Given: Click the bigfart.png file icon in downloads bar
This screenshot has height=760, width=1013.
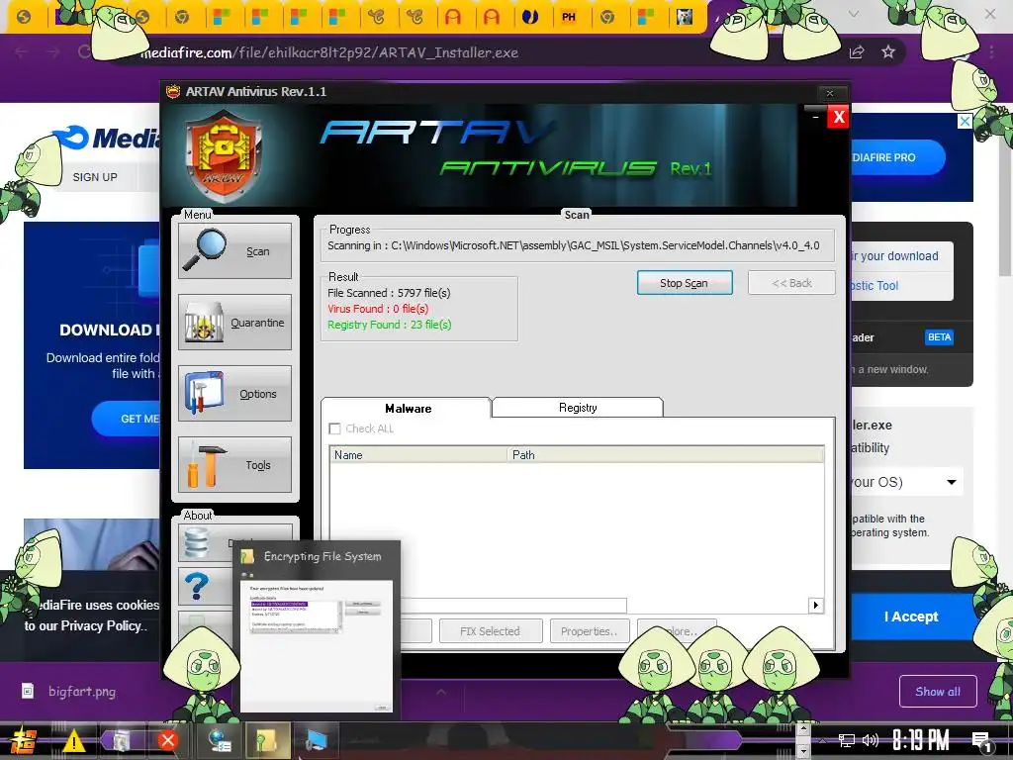Looking at the screenshot, I should (28, 691).
